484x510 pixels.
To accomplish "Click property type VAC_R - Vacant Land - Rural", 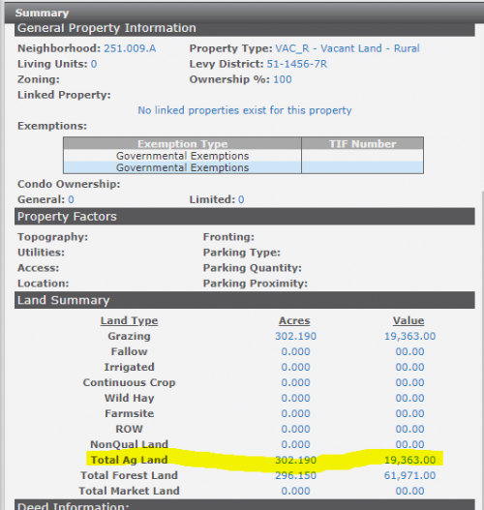I will pos(348,48).
